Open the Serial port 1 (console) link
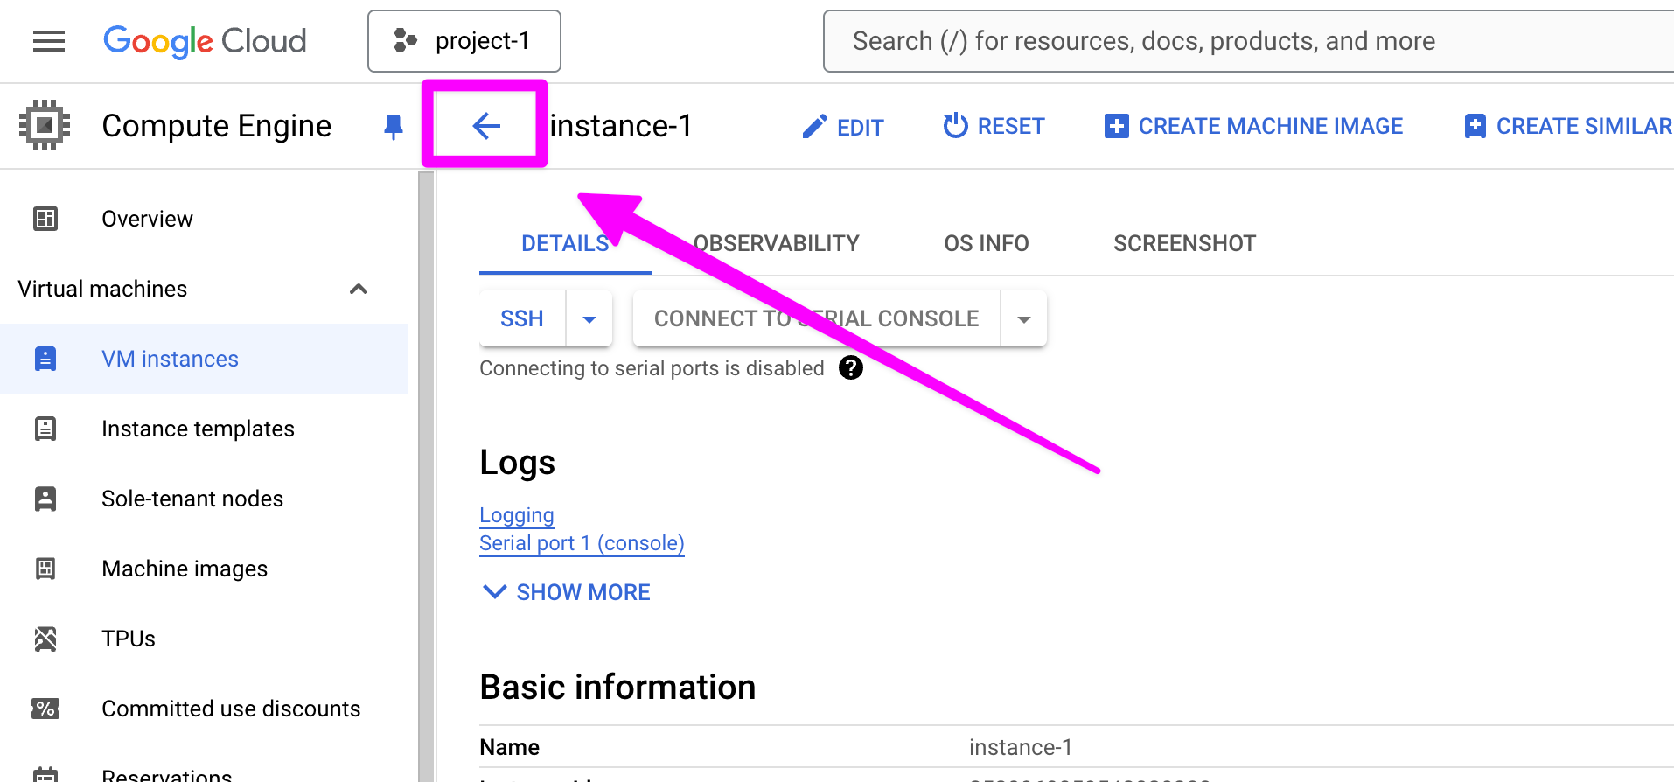This screenshot has height=782, width=1674. click(582, 543)
